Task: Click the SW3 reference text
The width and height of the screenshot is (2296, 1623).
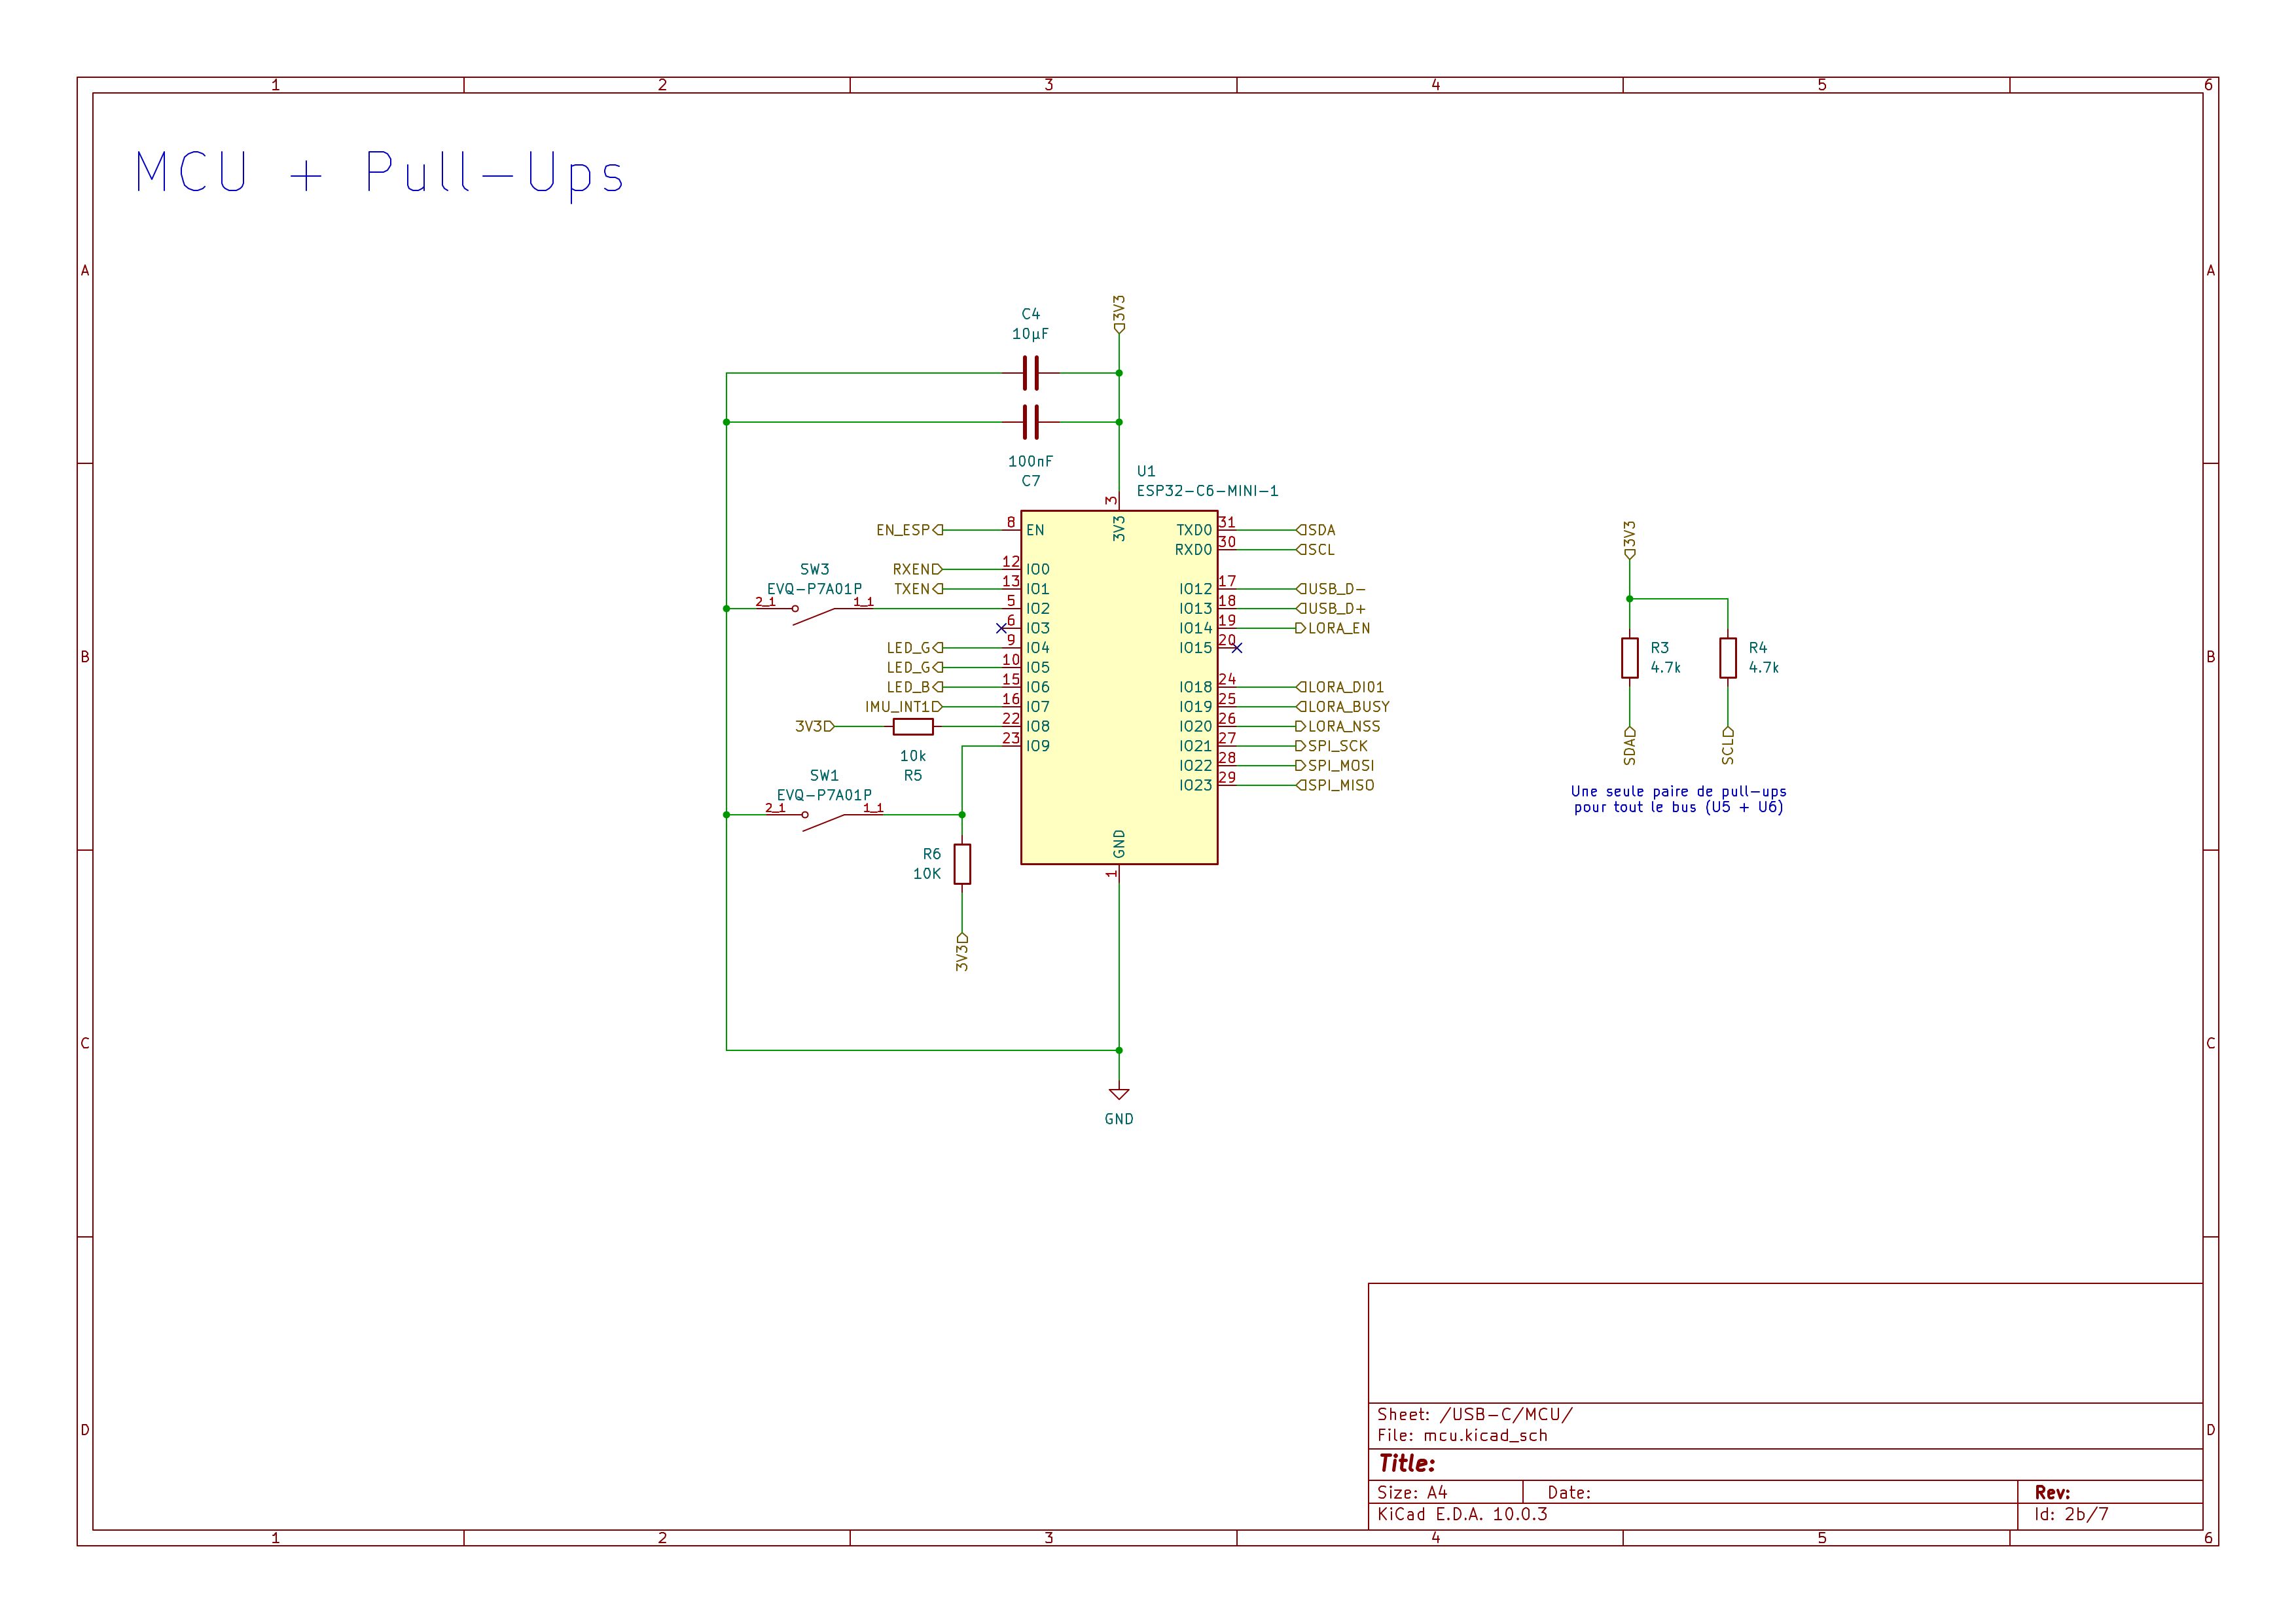Action: [815, 569]
